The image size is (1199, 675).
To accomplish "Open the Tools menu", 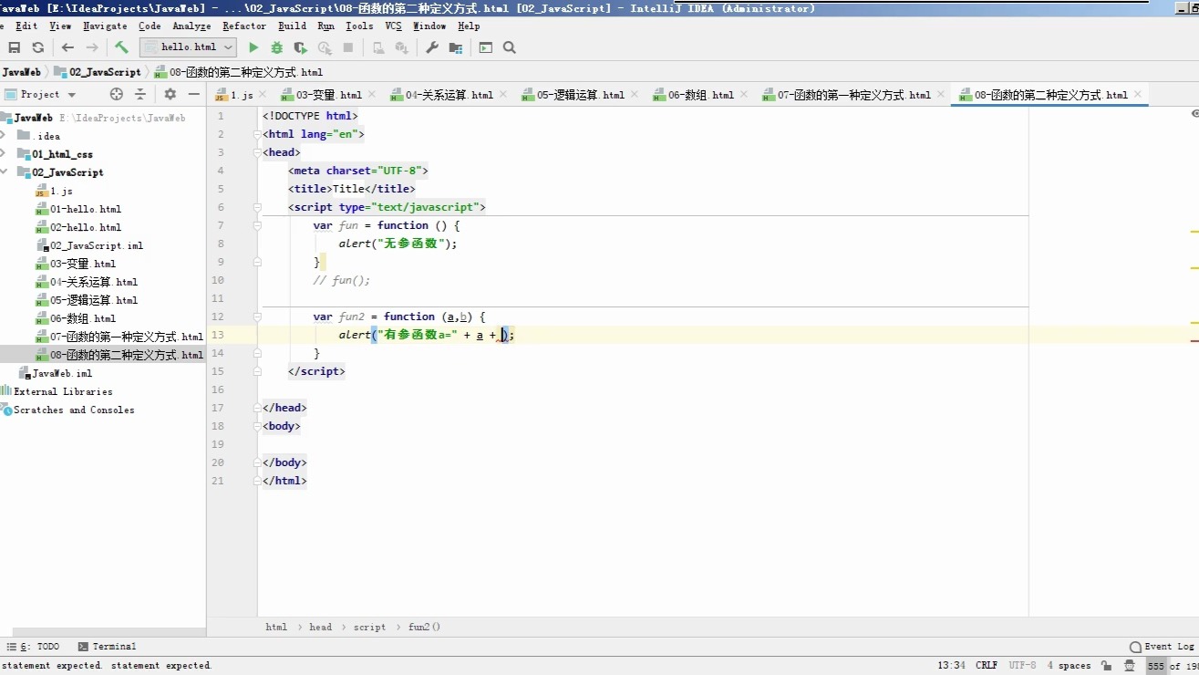I will 359,26.
